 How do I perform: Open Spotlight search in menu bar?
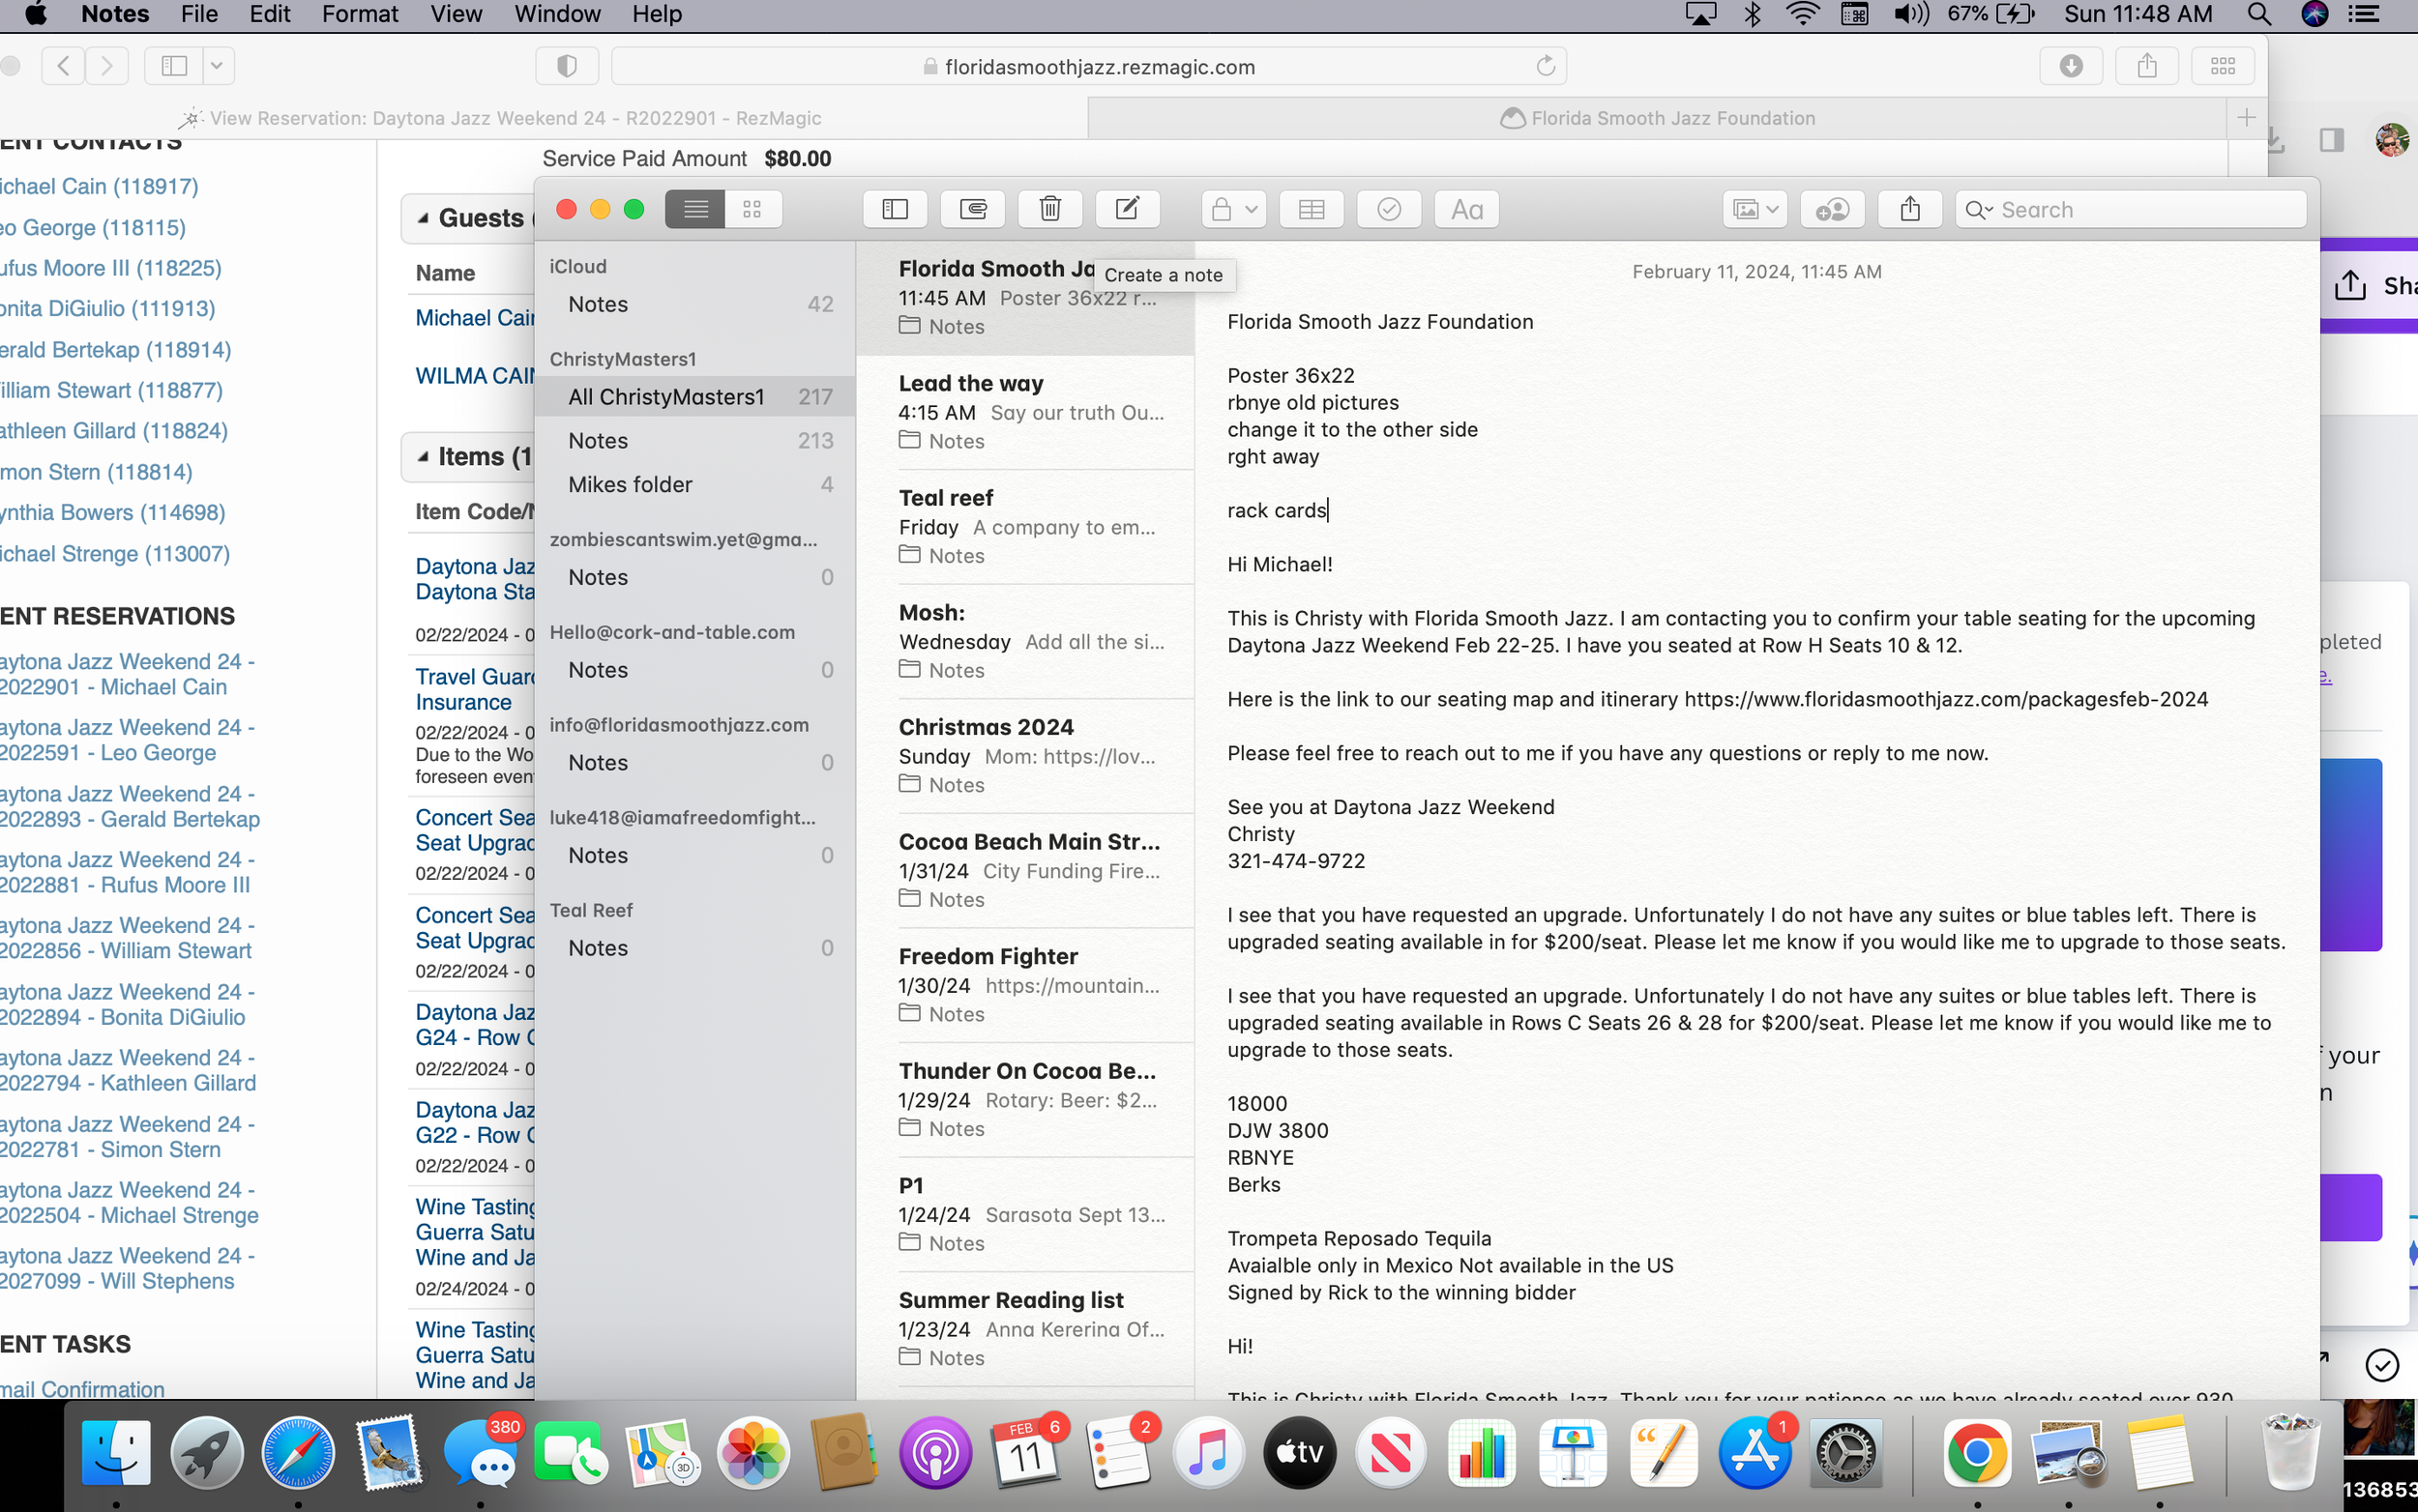[x=2259, y=14]
